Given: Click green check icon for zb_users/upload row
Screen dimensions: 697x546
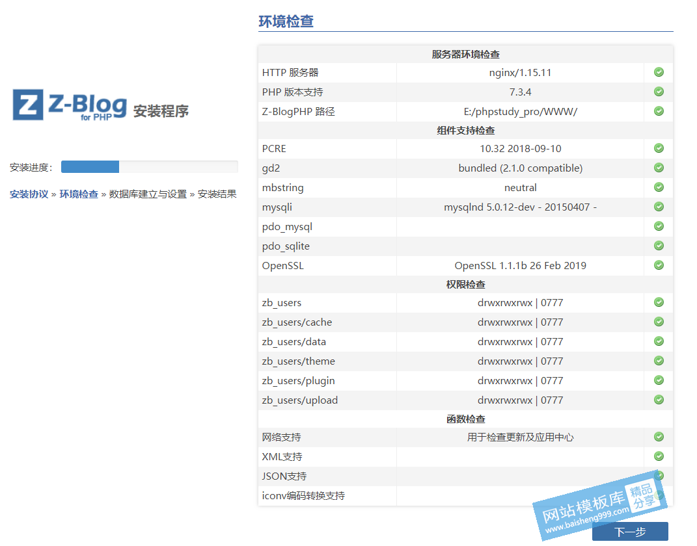Looking at the screenshot, I should [x=659, y=400].
